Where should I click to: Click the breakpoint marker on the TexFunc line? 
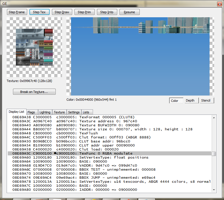(x=55, y=154)
